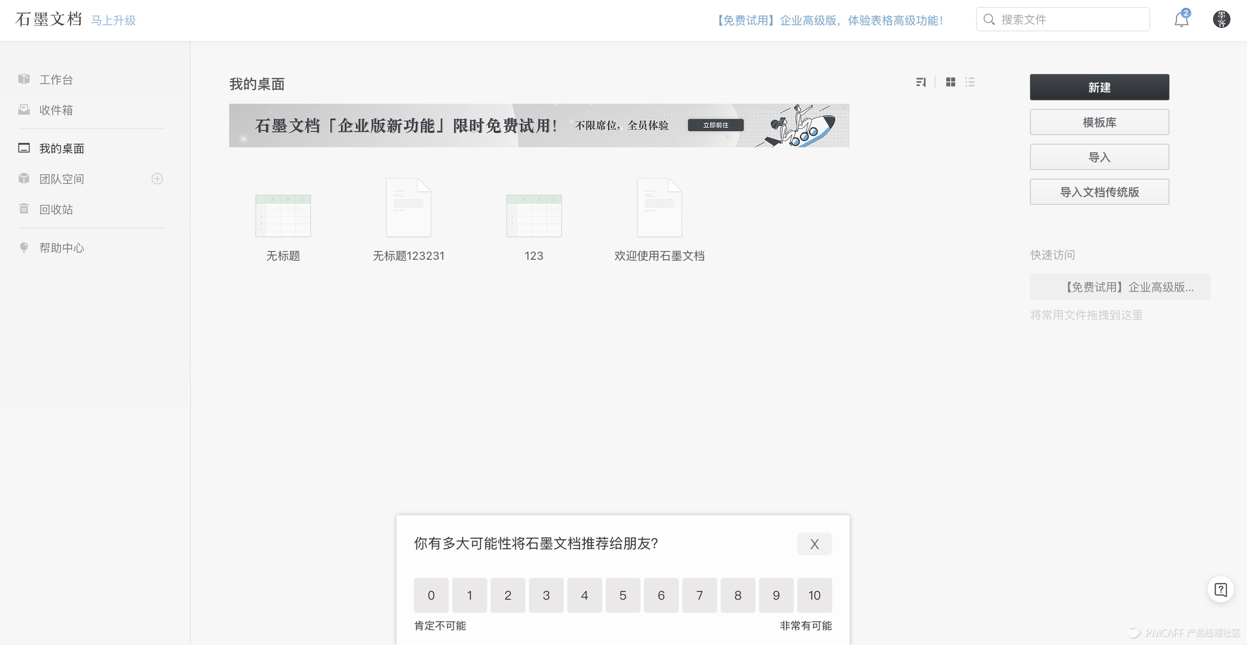This screenshot has width=1247, height=645.
Task: Click the 马上升级 upgrade link
Action: tap(114, 21)
